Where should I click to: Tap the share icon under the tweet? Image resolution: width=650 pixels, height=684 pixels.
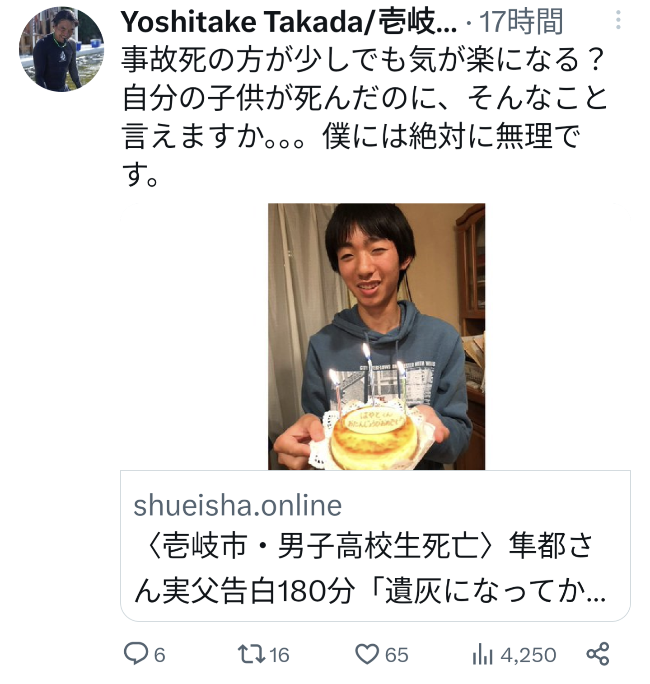(598, 654)
